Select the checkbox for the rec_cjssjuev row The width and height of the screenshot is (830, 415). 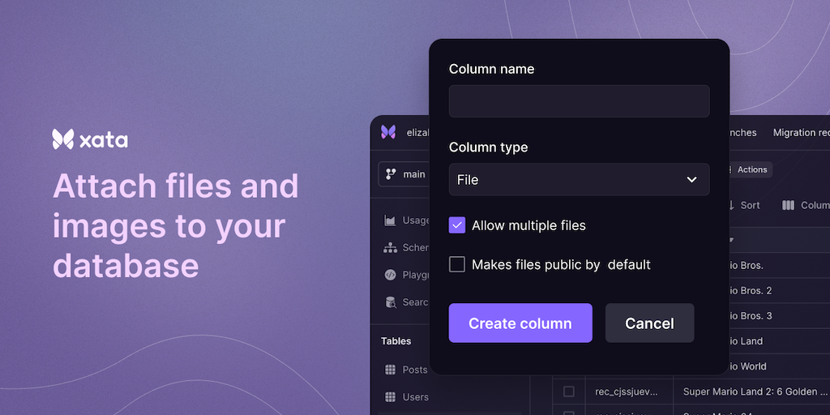tap(568, 391)
